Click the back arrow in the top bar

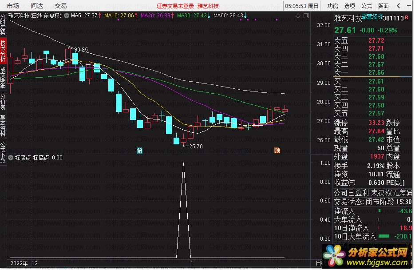(399, 6)
